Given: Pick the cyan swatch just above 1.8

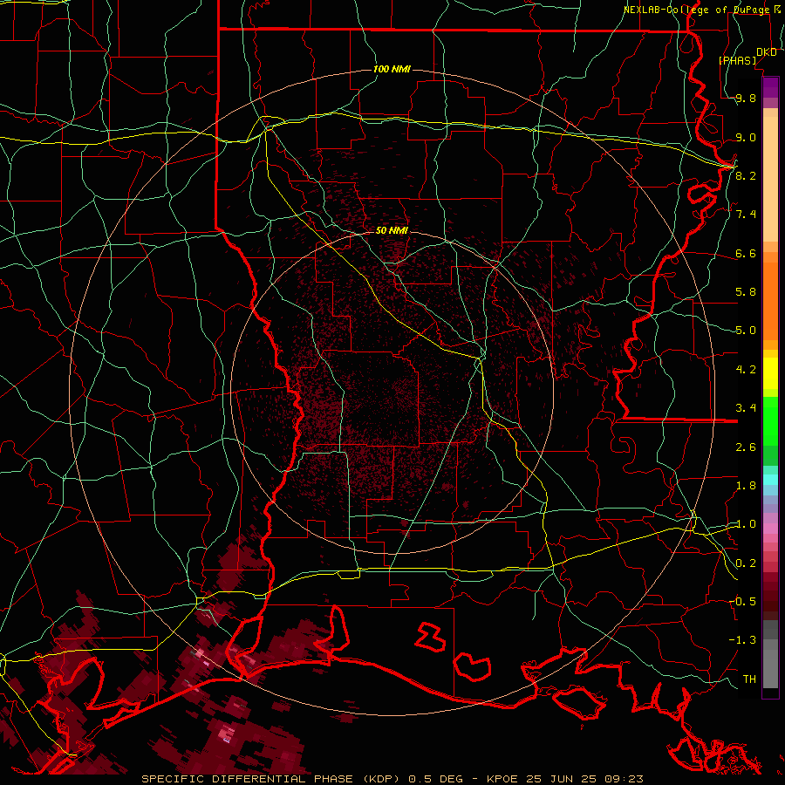Looking at the screenshot, I should coord(770,479).
